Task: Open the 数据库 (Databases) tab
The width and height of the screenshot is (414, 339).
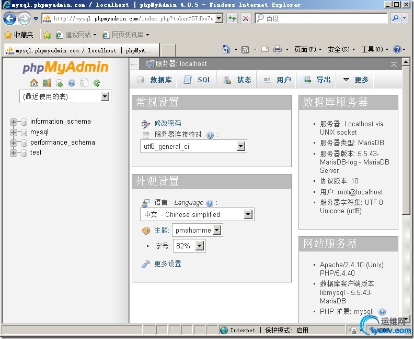Action: click(x=154, y=80)
